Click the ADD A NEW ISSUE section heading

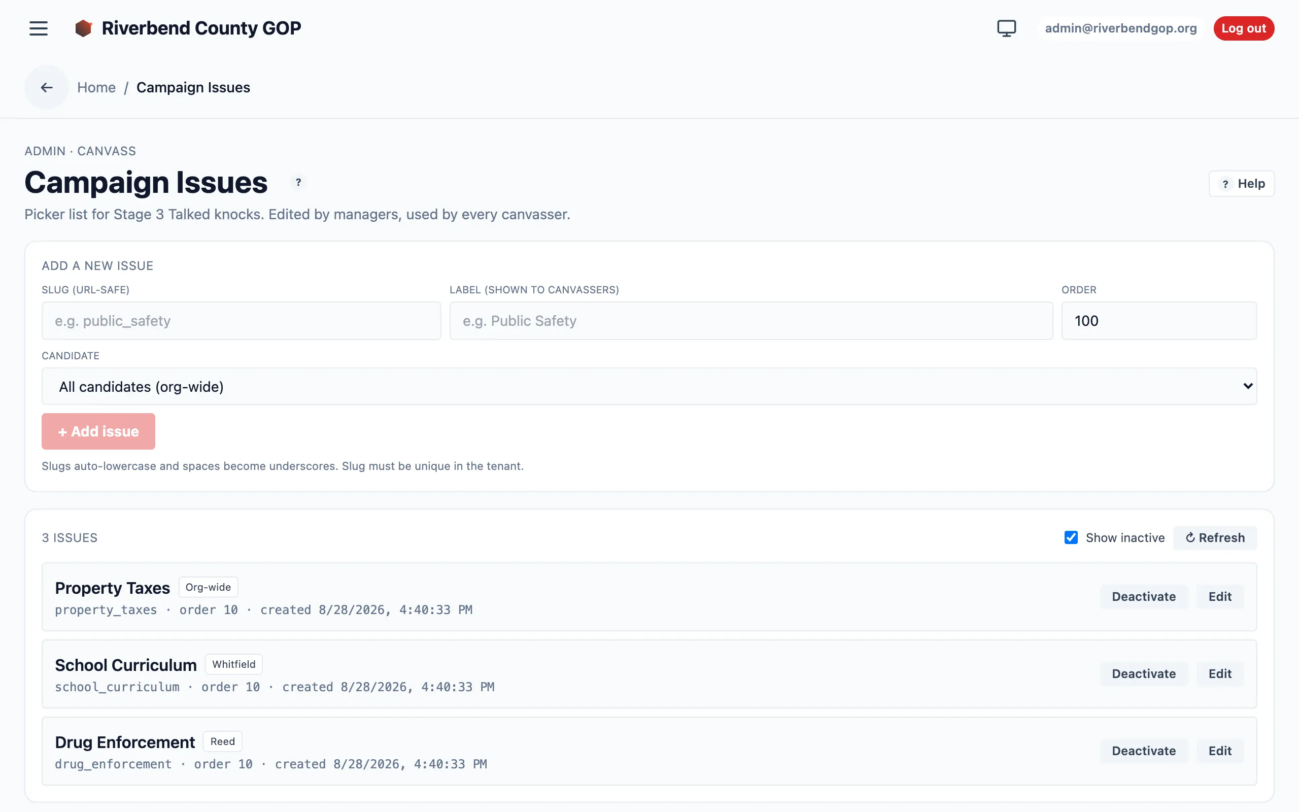(98, 266)
